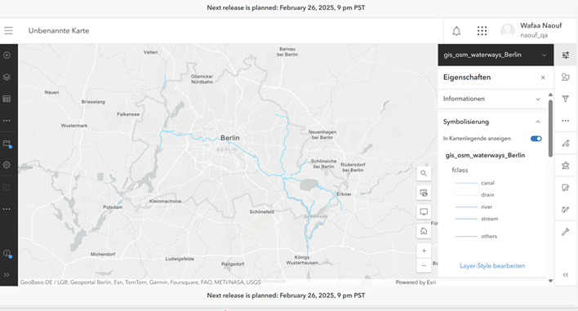Toggle In Kartenlegende anzeigen switch
The image size is (578, 311).
pos(536,139)
